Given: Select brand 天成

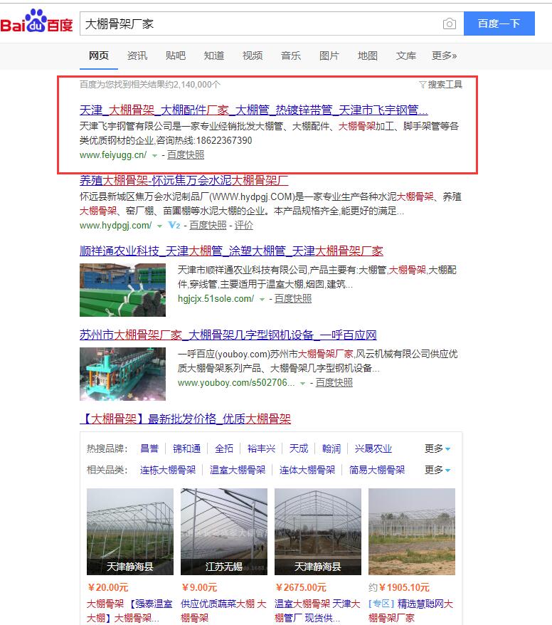Looking at the screenshot, I should (299, 448).
